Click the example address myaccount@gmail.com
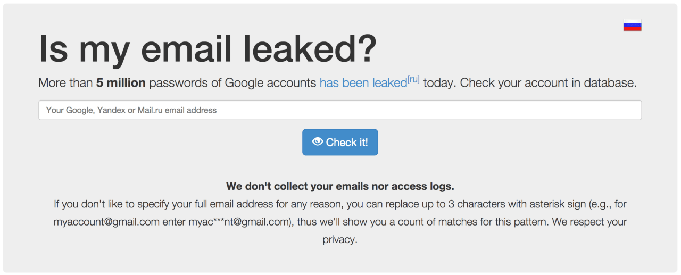Image resolution: width=681 pixels, height=275 pixels. [106, 222]
